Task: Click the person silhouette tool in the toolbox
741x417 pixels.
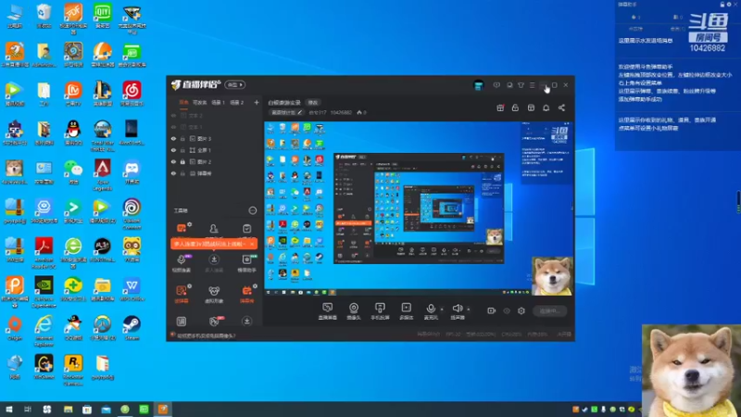Action: (x=214, y=229)
